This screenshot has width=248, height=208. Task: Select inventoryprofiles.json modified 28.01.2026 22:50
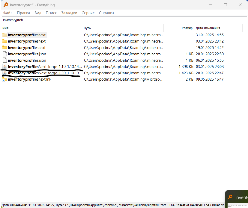click(x=27, y=54)
